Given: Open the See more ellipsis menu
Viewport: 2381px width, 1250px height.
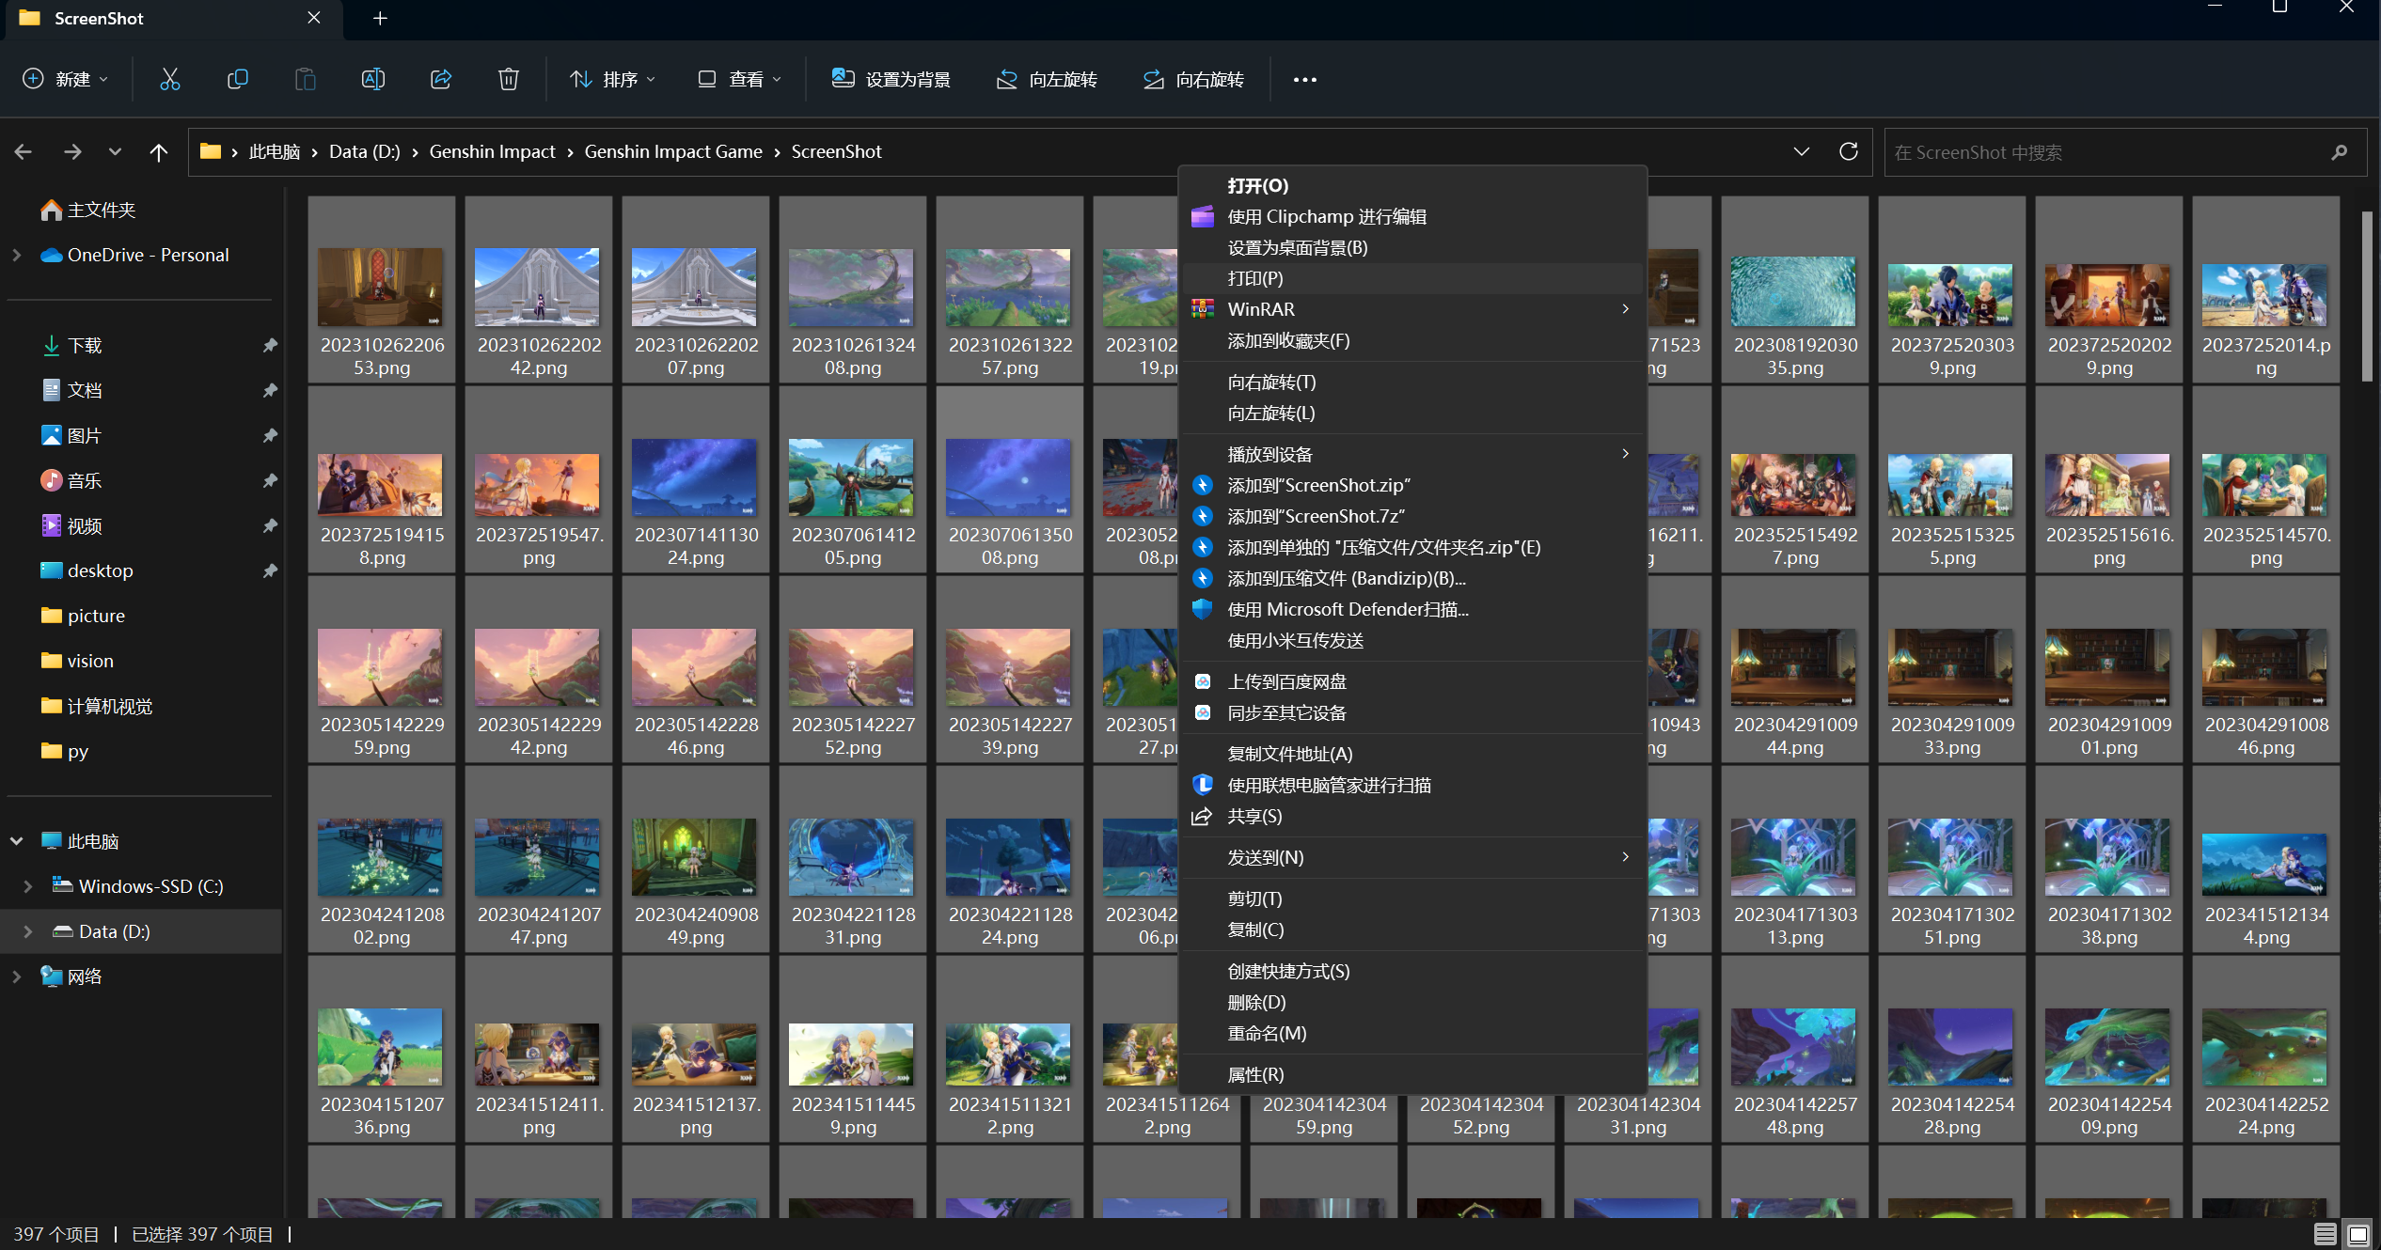Looking at the screenshot, I should pos(1305,80).
